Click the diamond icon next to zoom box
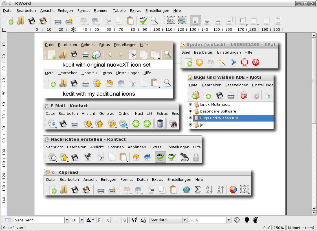The height and width of the screenshot is (231, 317). (237, 220)
